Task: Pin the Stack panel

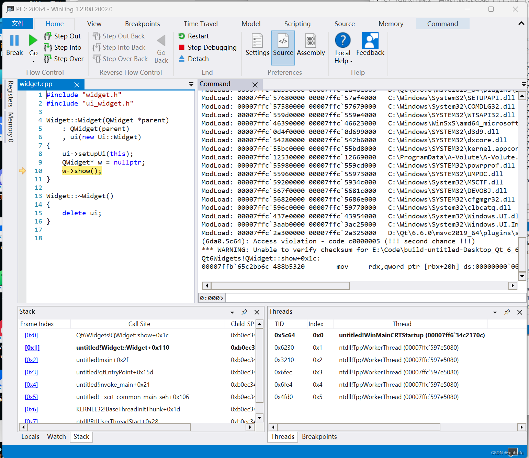Action: [244, 312]
